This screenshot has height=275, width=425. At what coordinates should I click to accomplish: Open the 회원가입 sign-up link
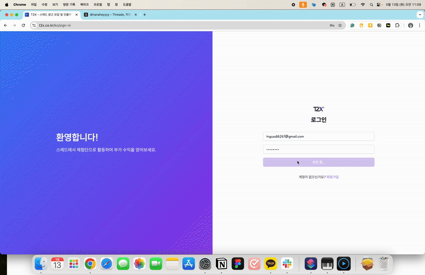(333, 177)
